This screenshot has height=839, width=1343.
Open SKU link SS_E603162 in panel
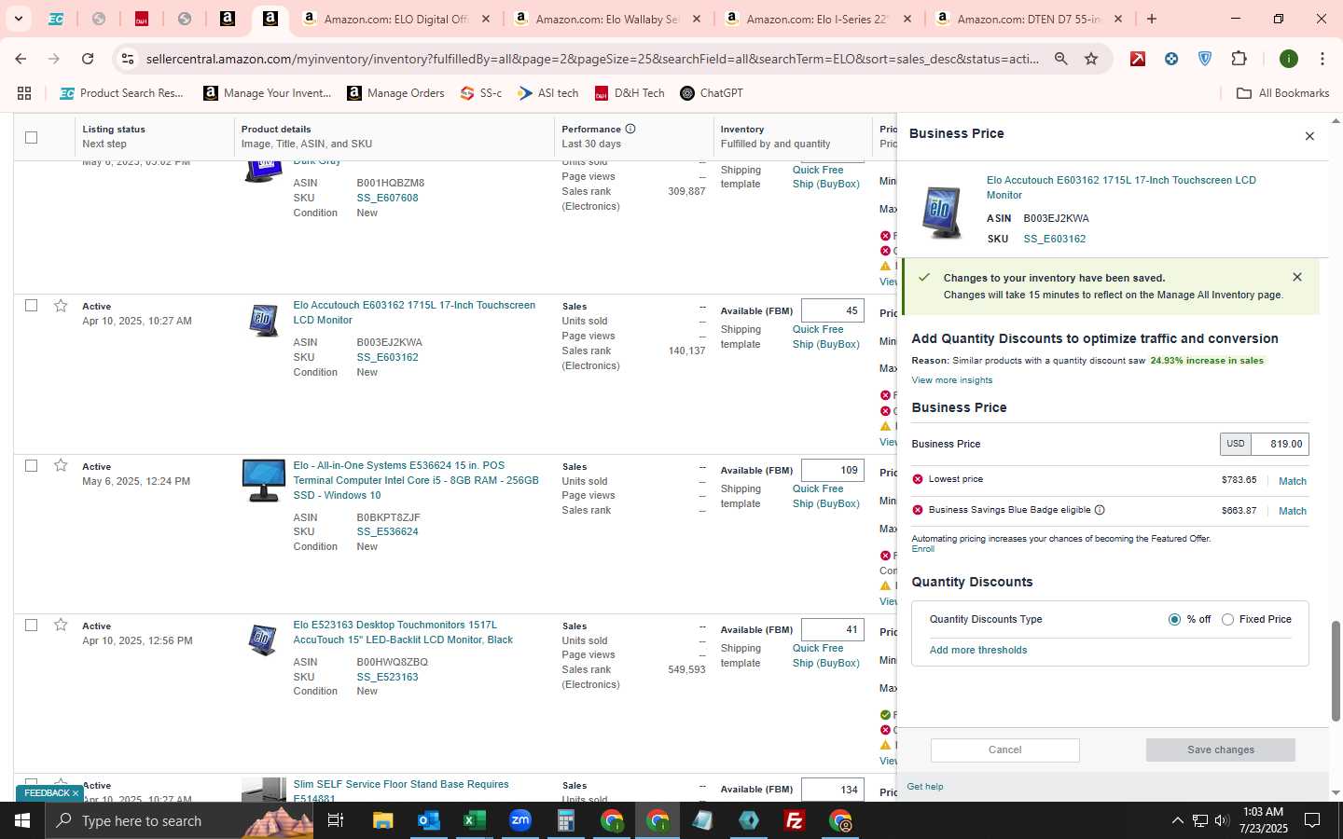click(1054, 239)
